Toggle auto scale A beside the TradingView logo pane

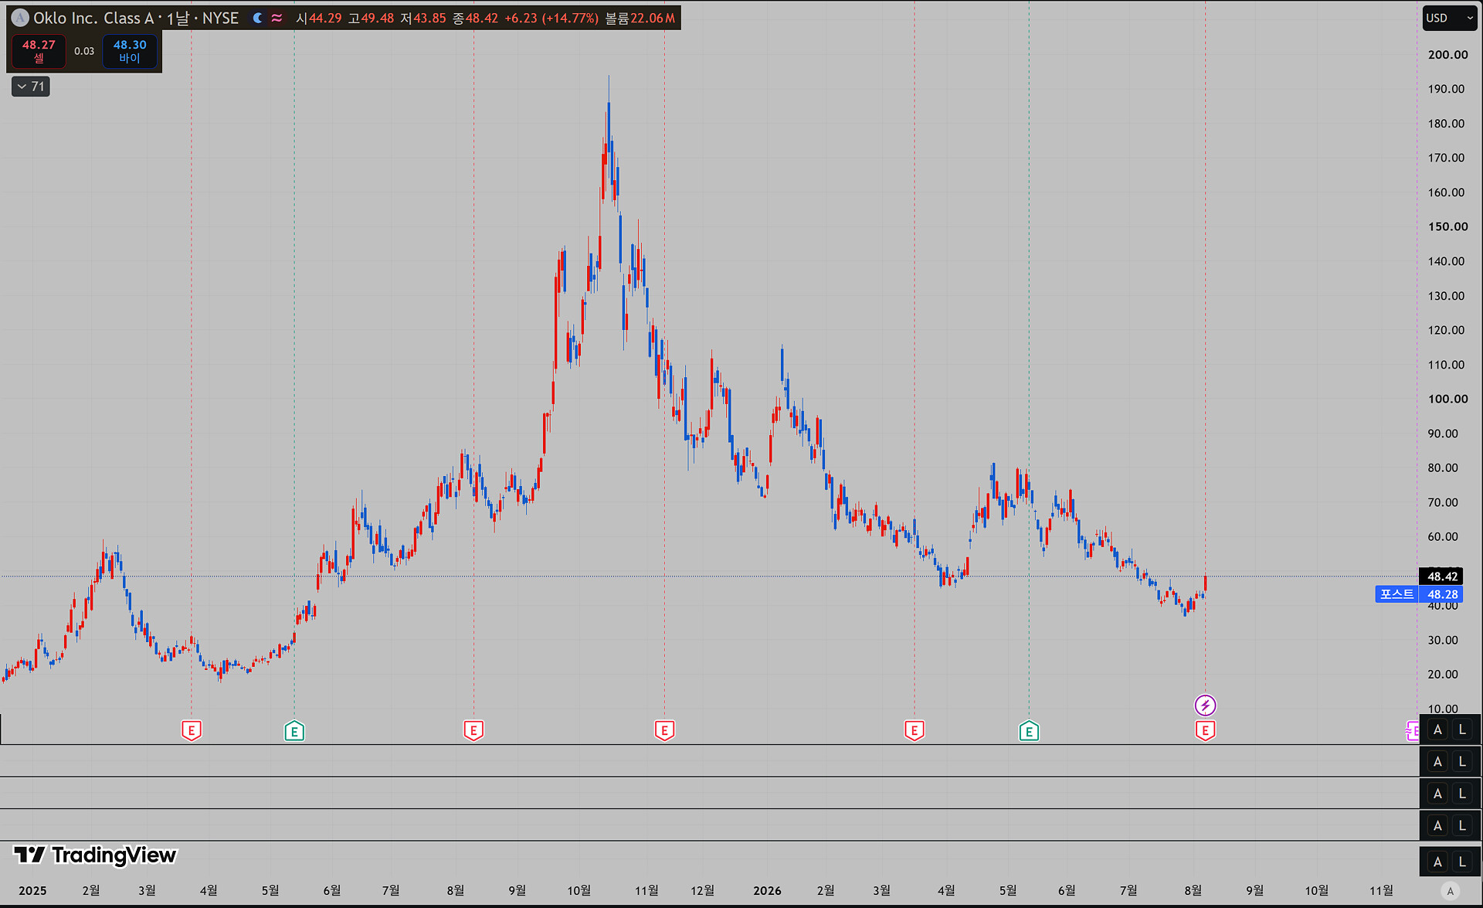point(1437,862)
